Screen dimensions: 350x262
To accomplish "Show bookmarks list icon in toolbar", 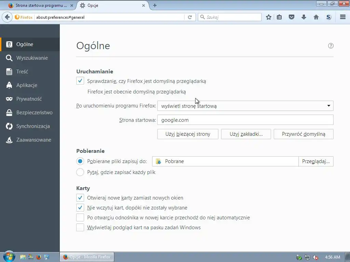I will coord(279,17).
